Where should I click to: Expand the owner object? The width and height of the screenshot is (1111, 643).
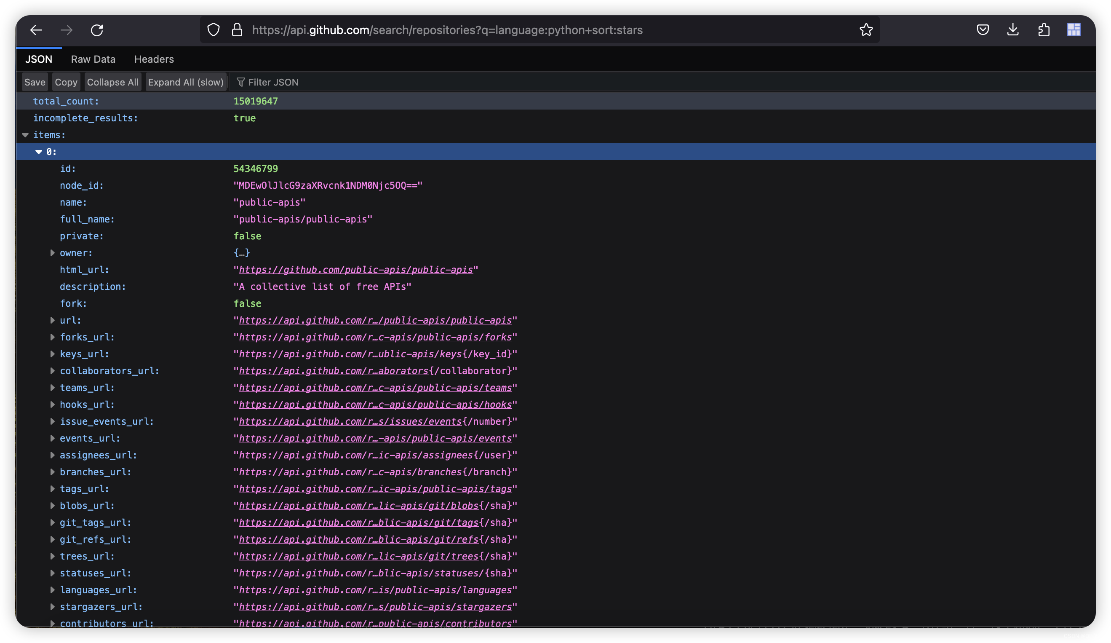[x=53, y=253]
